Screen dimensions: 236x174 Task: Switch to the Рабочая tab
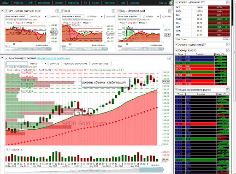19,3
